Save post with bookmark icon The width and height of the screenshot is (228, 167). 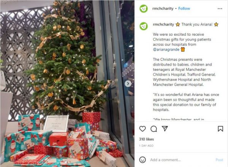[x=220, y=129]
